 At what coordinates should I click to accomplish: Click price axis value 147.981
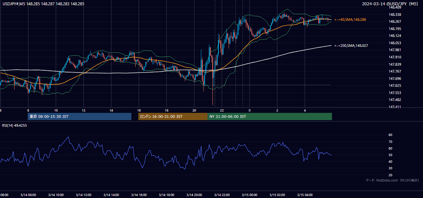395,50
